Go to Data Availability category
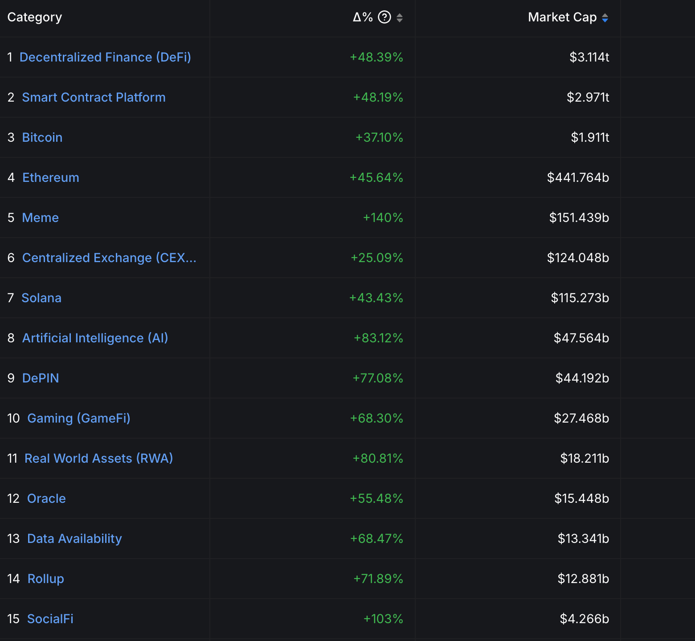The height and width of the screenshot is (641, 695). pyautogui.click(x=74, y=539)
